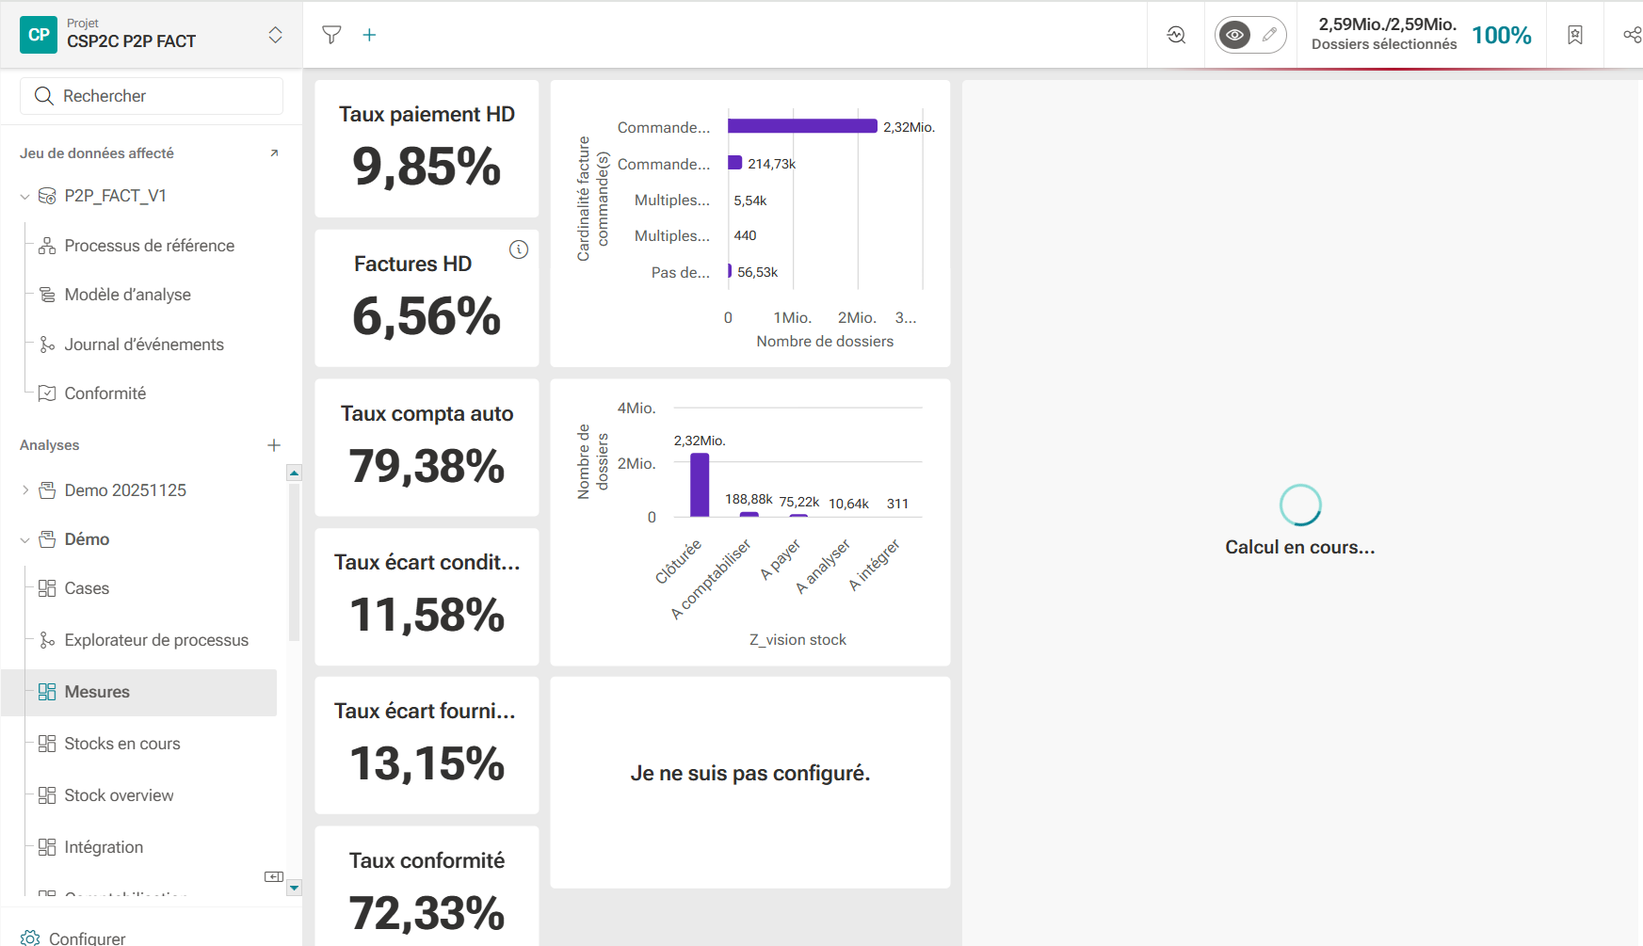Expand the Demo 20251125 analysis

click(25, 490)
